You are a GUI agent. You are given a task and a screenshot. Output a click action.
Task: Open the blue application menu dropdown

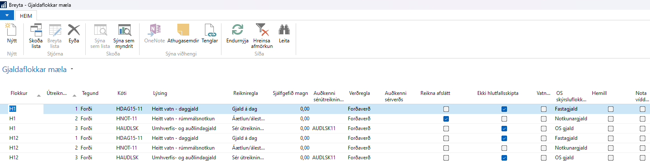(x=7, y=15)
